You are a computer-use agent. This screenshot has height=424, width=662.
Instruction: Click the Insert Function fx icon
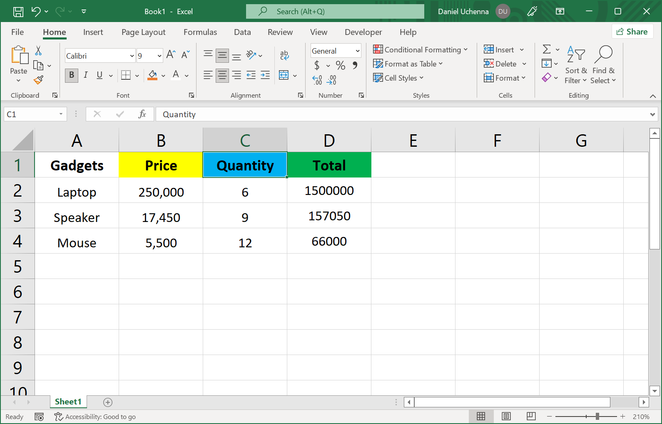pos(142,114)
